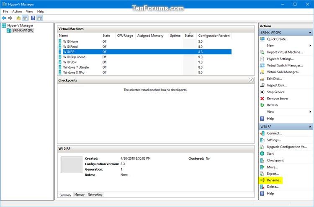
Task: Click the Back arrow toolbar icon
Action: 4,18
